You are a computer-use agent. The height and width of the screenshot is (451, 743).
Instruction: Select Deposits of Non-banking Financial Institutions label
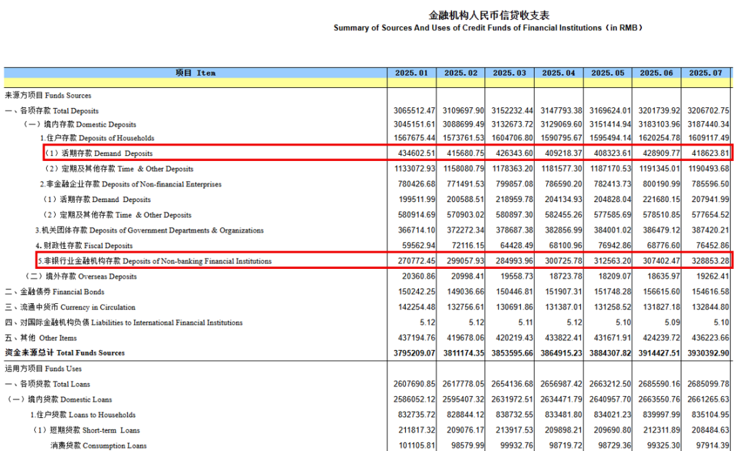coord(154,261)
